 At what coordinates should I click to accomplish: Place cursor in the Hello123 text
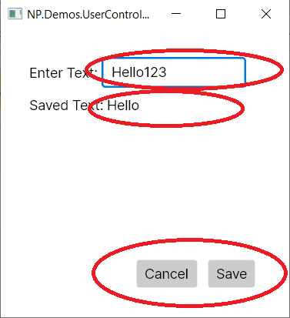coord(139,72)
